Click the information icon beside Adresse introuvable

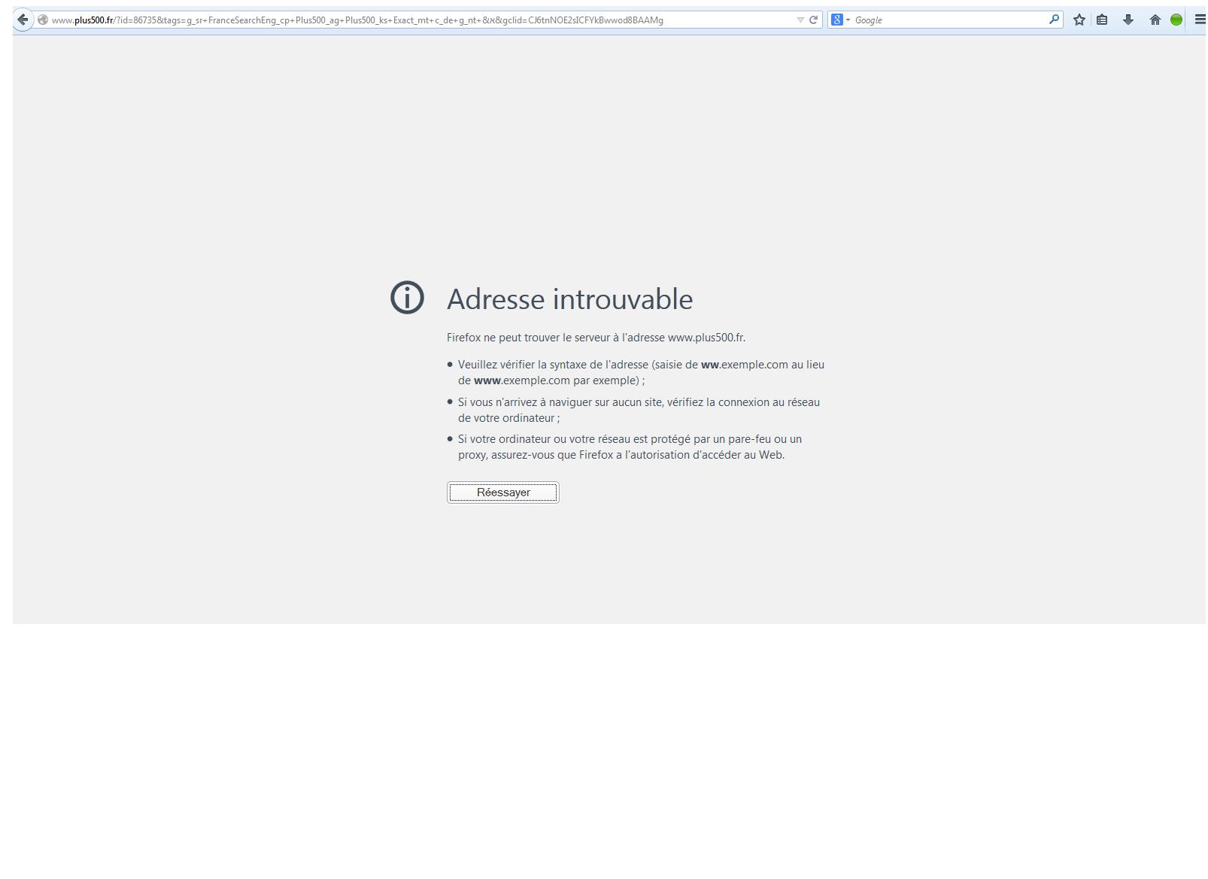[407, 298]
